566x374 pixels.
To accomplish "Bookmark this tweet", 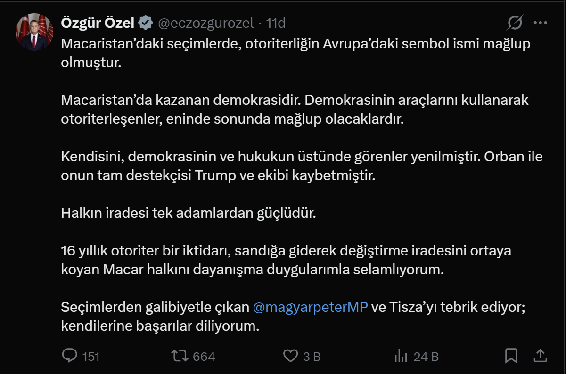I will (511, 356).
